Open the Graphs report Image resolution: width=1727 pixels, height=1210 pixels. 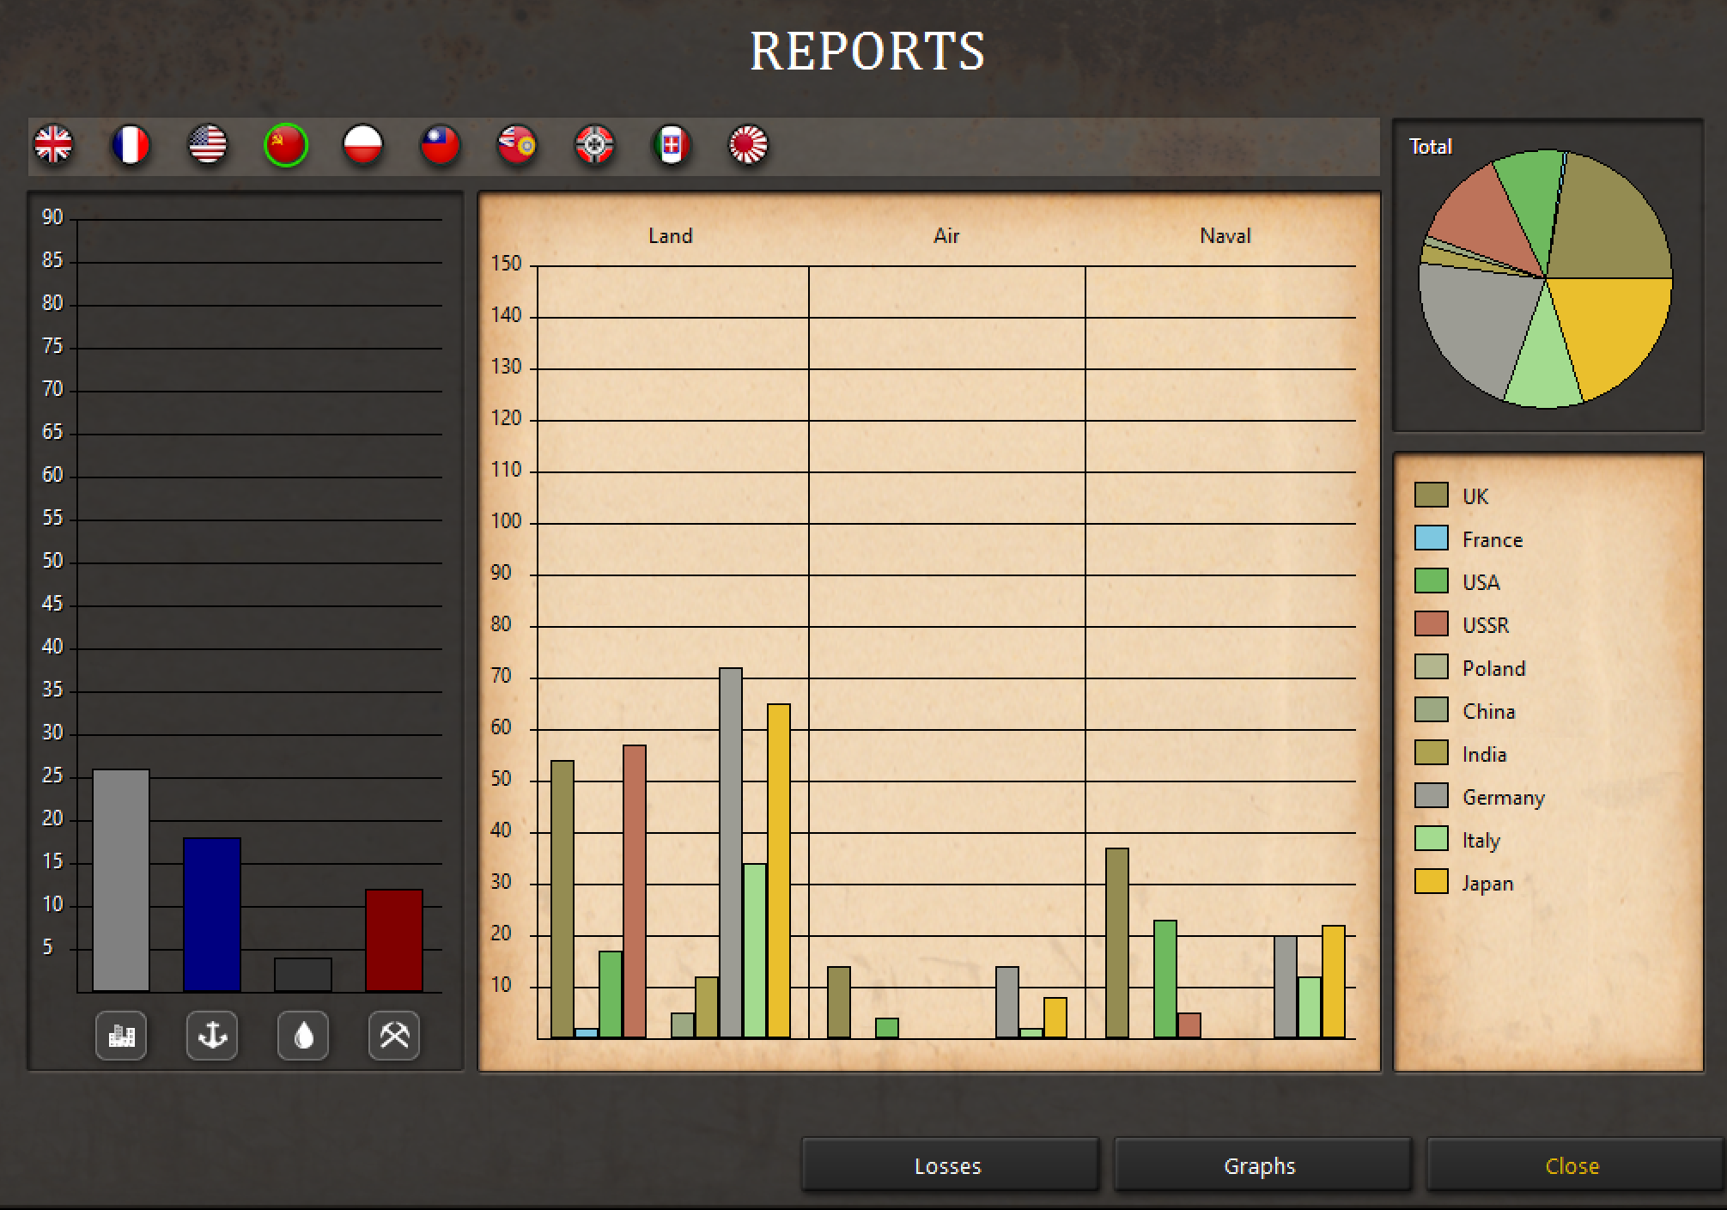[x=1262, y=1165]
